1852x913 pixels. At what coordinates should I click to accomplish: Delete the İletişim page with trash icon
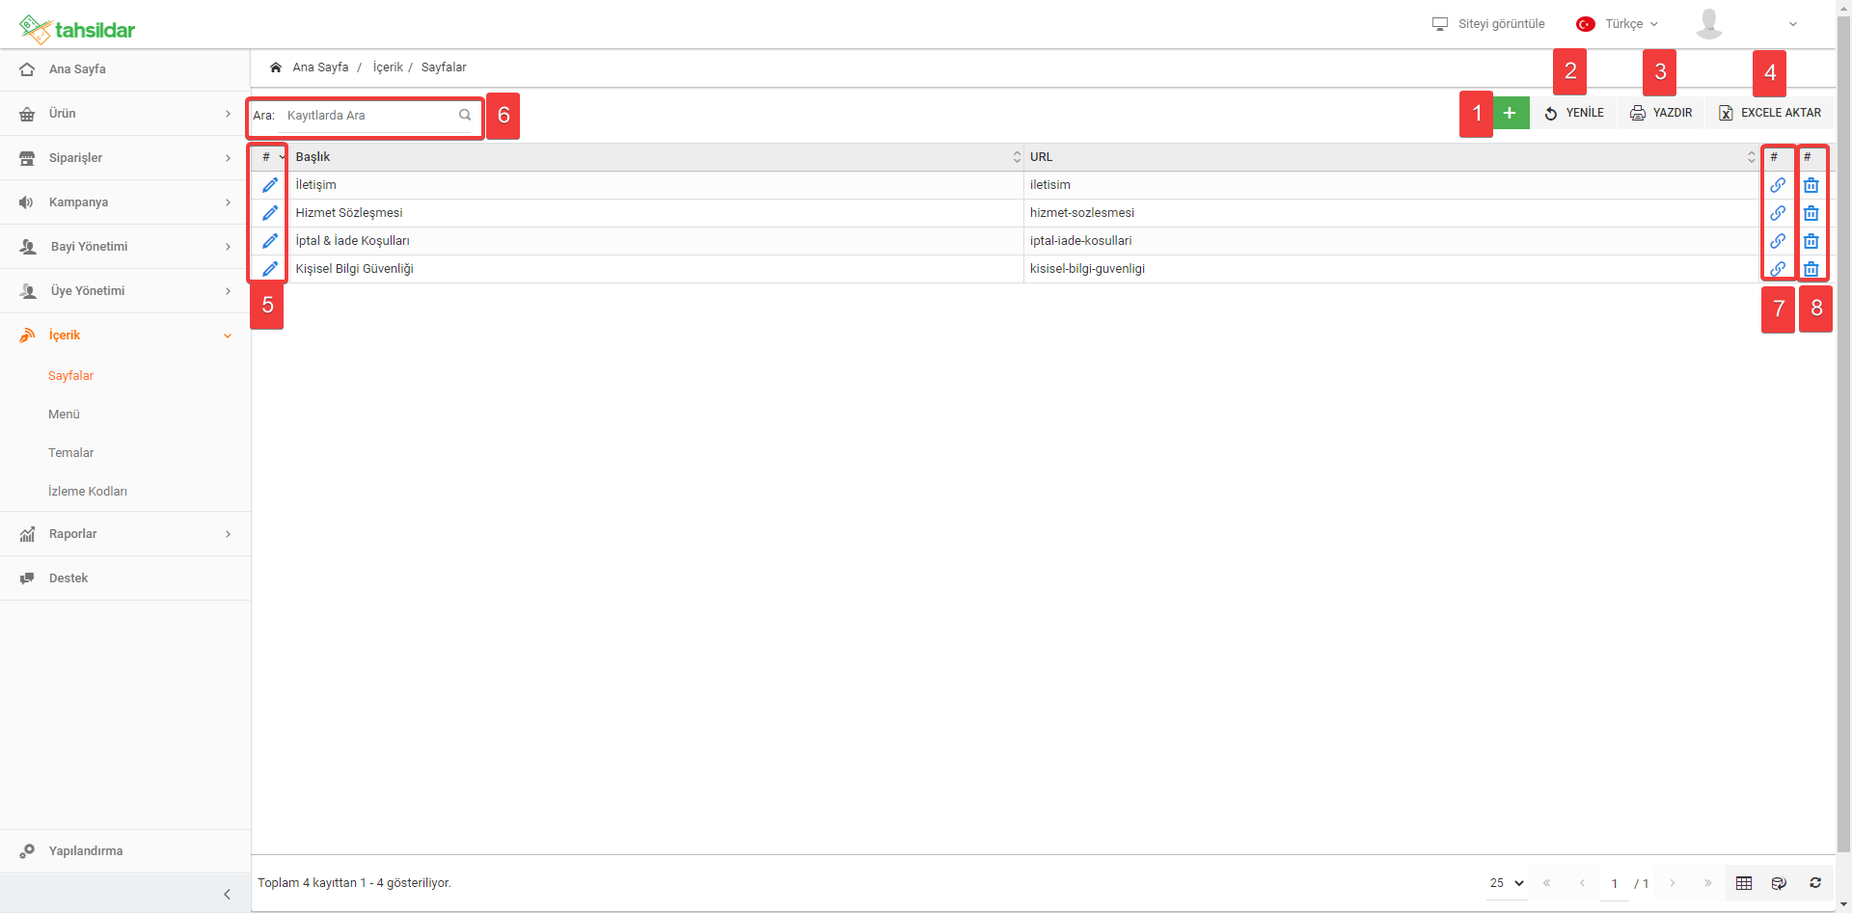(x=1811, y=185)
